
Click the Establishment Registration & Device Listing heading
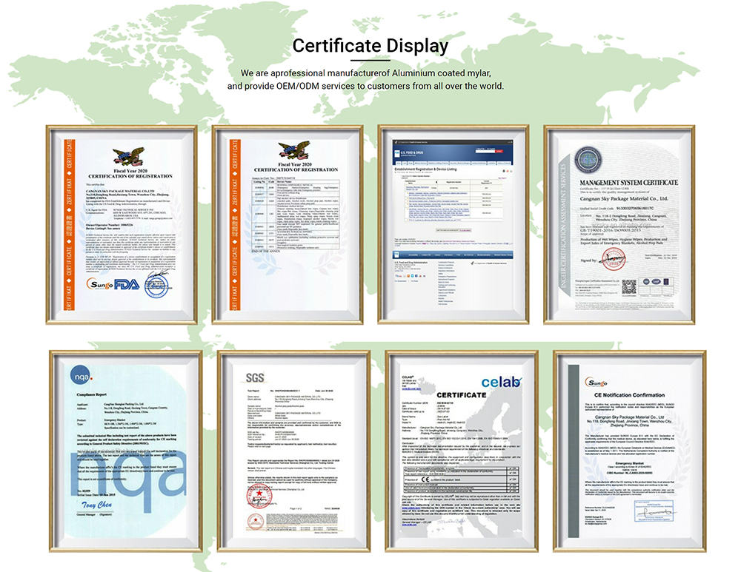426,169
